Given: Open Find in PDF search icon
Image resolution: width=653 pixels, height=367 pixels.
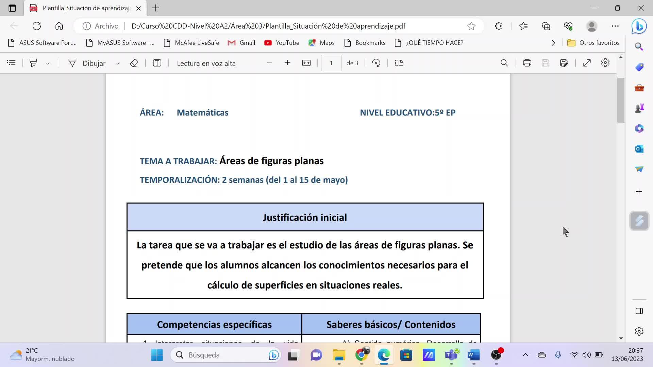Looking at the screenshot, I should (504, 63).
